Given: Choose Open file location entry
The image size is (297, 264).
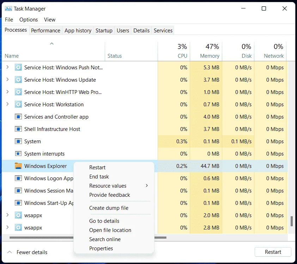Looking at the screenshot, I should 110,230.
